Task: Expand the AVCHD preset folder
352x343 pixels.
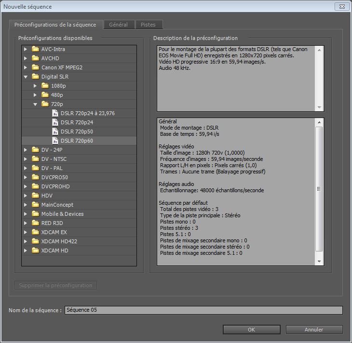Action: 26,58
